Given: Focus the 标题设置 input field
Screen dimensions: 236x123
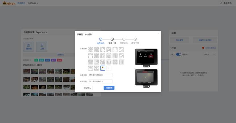Looking at the screenshot, I should click(100, 81).
